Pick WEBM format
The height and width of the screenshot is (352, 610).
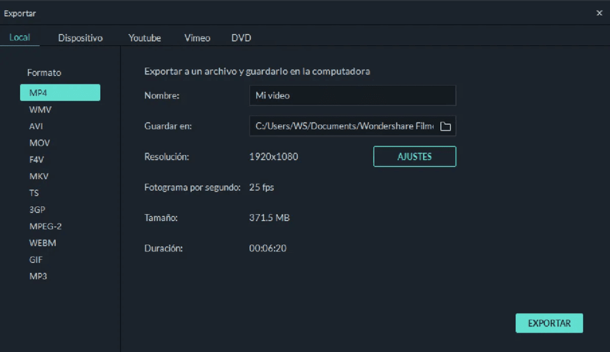click(x=42, y=243)
